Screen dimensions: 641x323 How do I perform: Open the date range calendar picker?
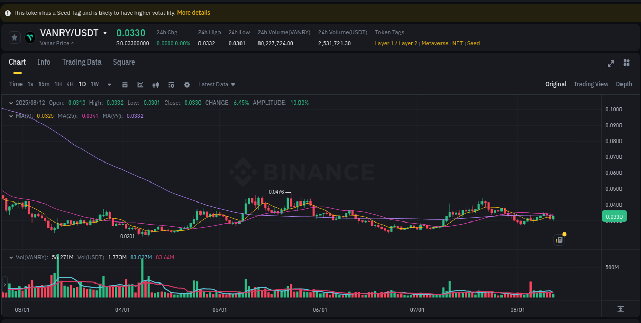pos(125,85)
